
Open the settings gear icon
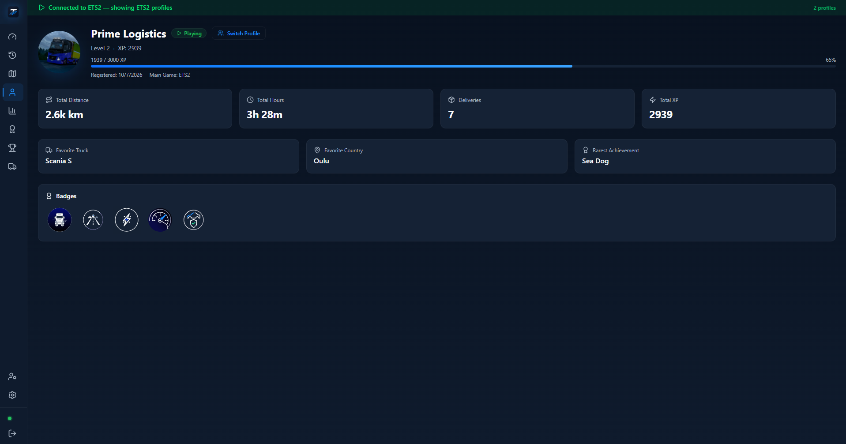12,395
